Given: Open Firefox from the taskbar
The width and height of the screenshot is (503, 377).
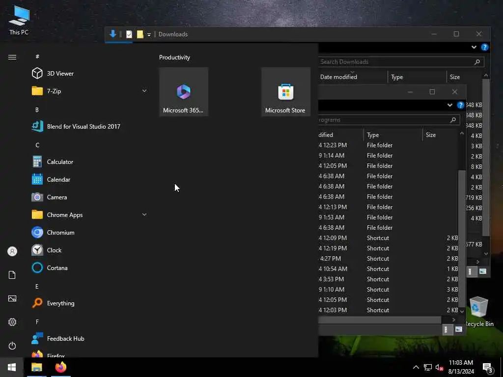Looking at the screenshot, I should (60, 367).
